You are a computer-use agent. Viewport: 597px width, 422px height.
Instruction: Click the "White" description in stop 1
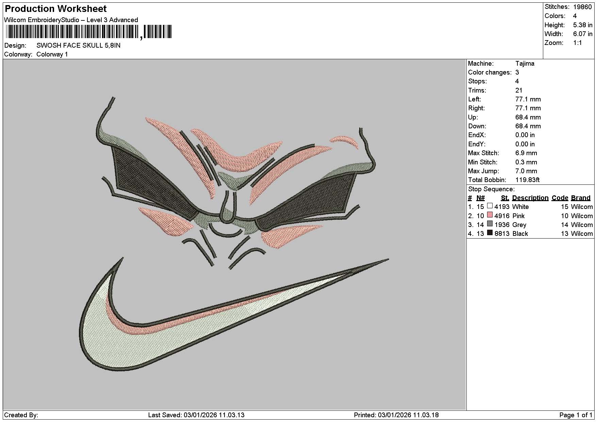520,207
